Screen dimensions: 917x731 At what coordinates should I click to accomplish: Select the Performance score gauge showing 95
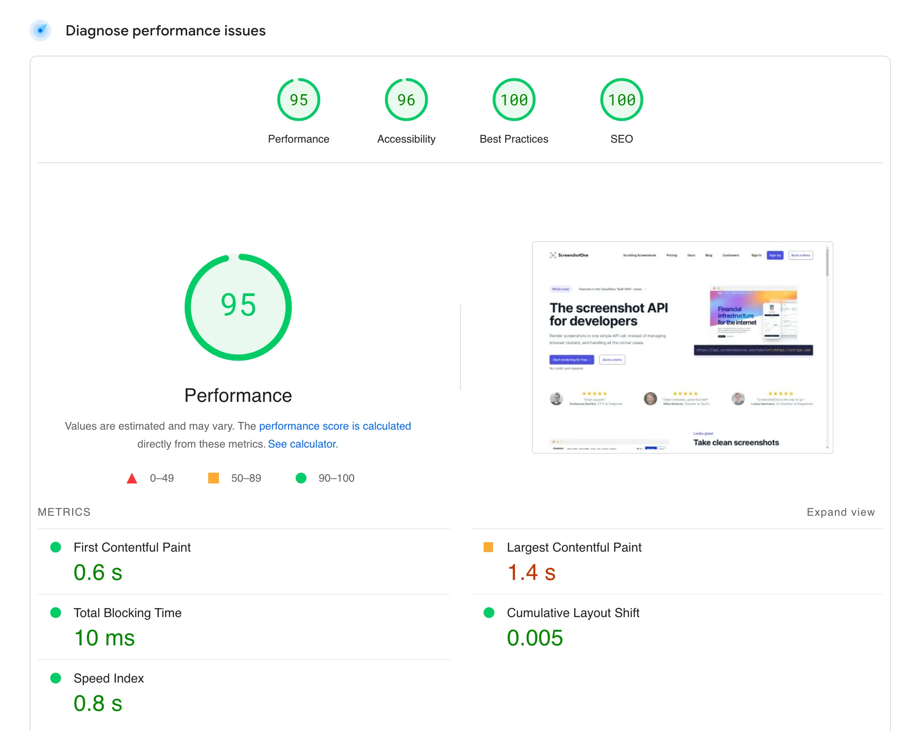[x=298, y=100]
